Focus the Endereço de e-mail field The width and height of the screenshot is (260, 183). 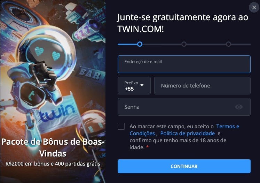point(184,64)
